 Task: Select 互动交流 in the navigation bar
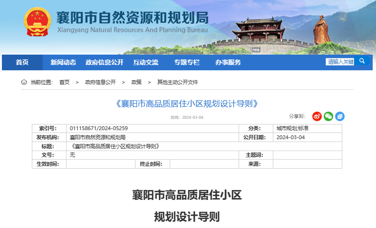coord(145,62)
